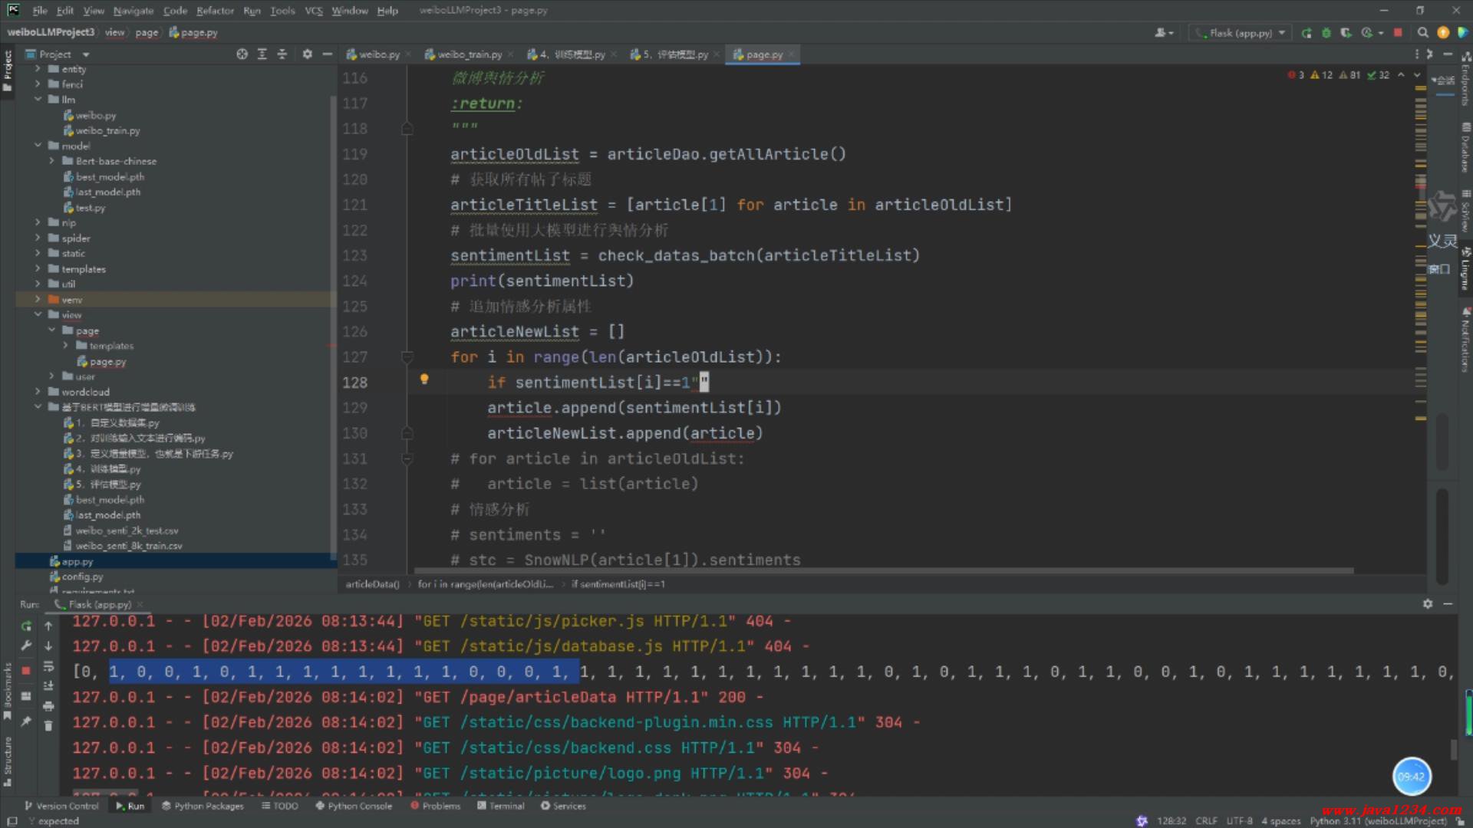Start debugging with the green bug icon
Screen dimensions: 1473x828
coord(1326,33)
